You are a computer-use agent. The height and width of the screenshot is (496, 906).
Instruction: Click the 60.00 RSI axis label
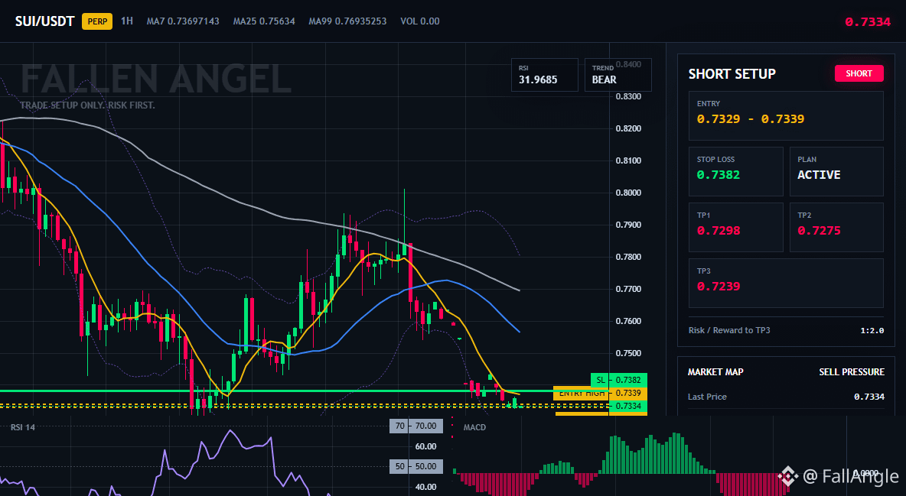[x=426, y=446]
